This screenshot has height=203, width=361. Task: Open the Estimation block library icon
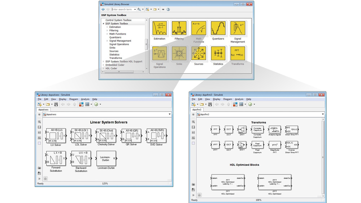159,29
